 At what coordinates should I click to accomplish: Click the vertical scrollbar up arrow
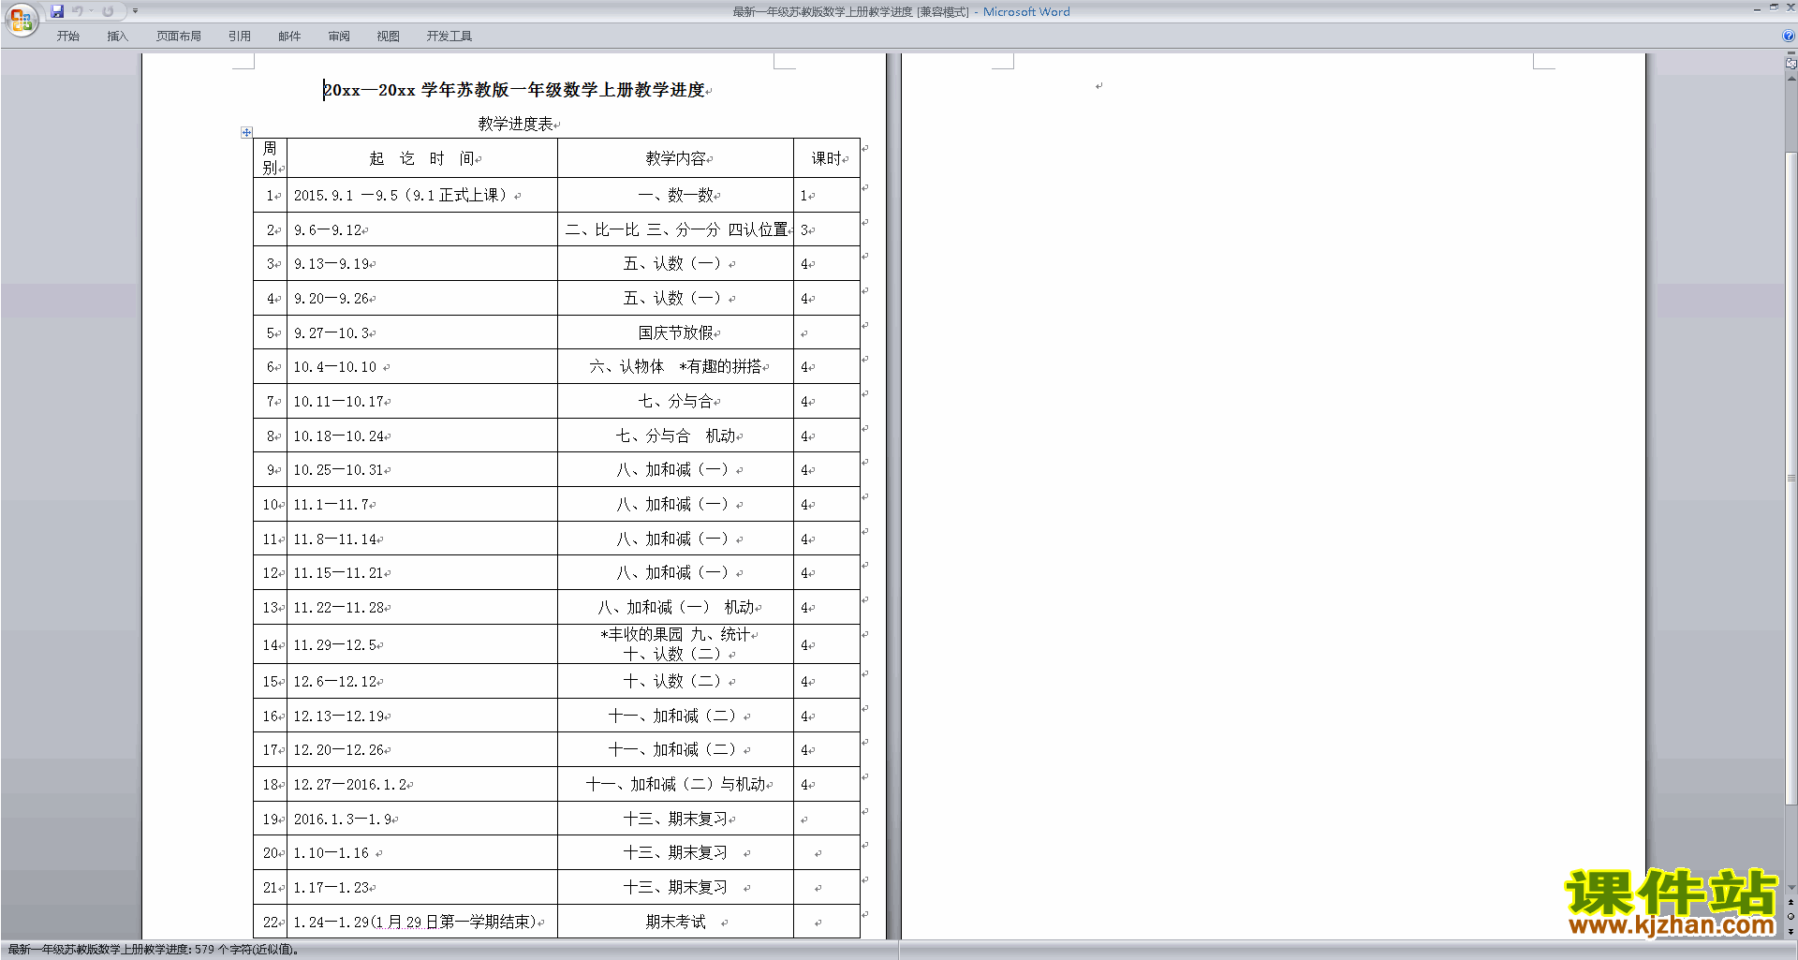(1791, 79)
